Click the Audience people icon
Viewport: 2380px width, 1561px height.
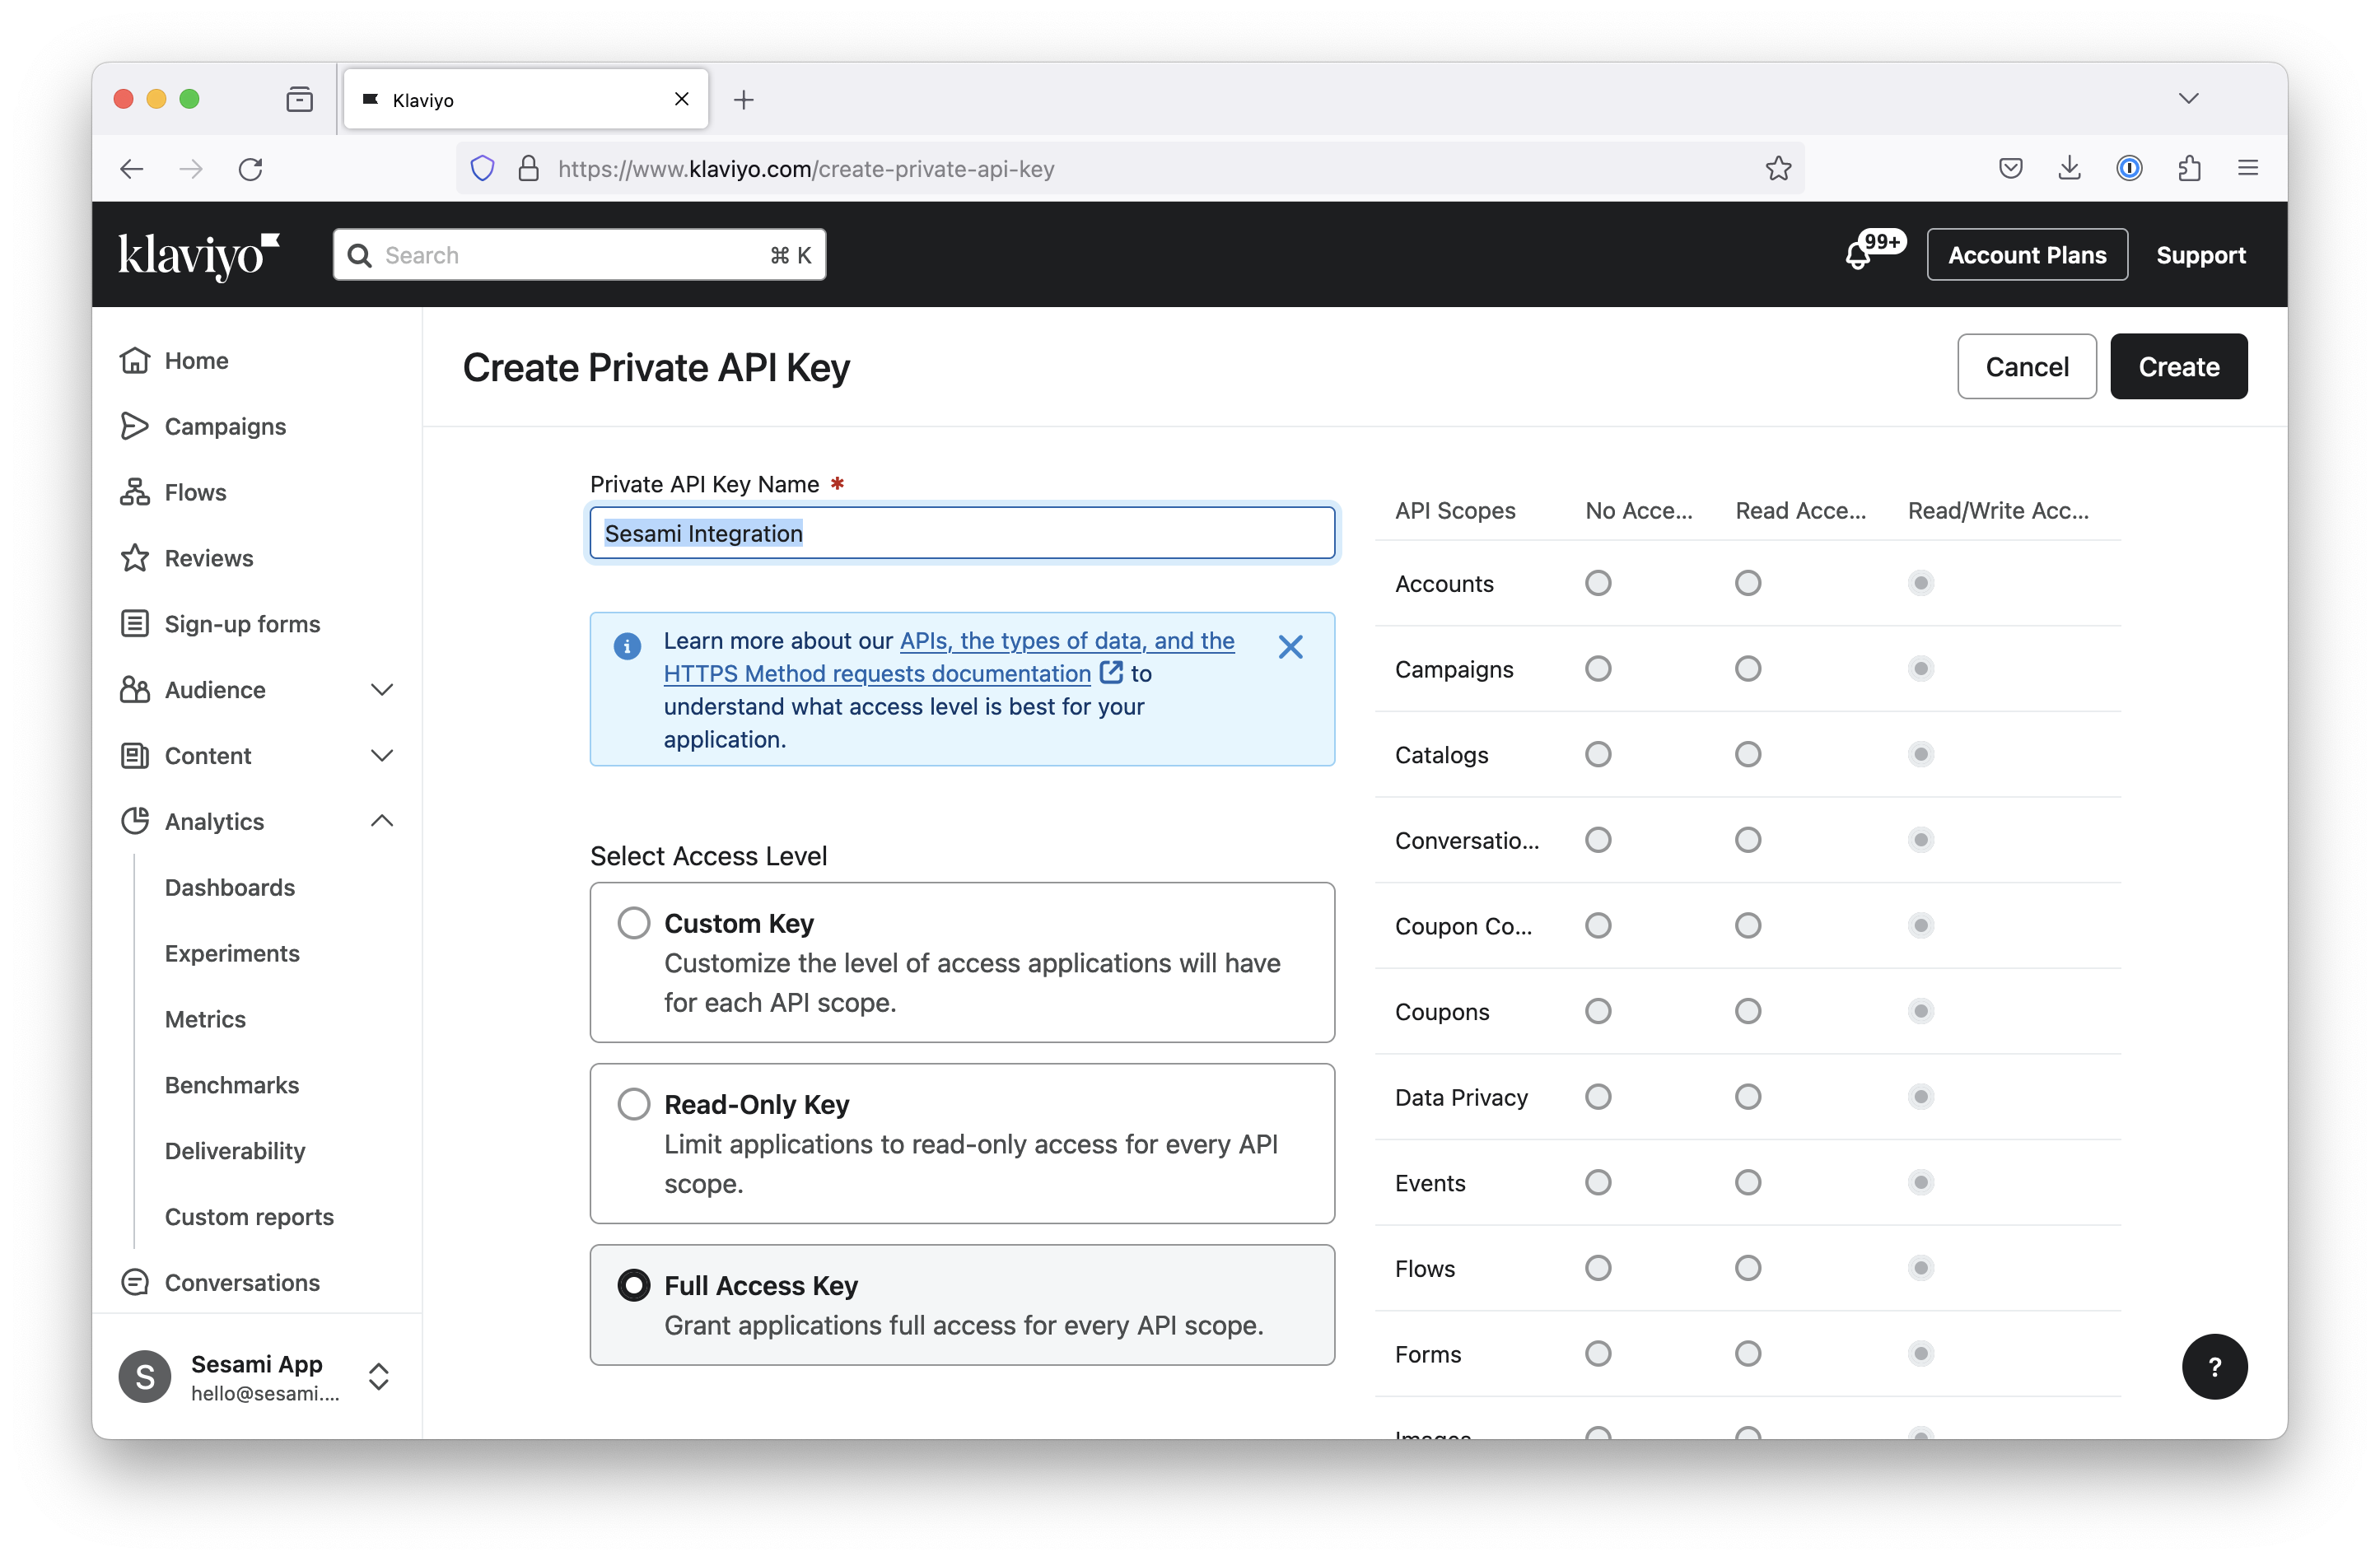[135, 690]
